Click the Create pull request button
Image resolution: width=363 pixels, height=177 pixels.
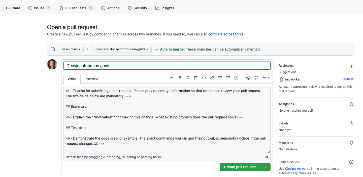pos(240,167)
